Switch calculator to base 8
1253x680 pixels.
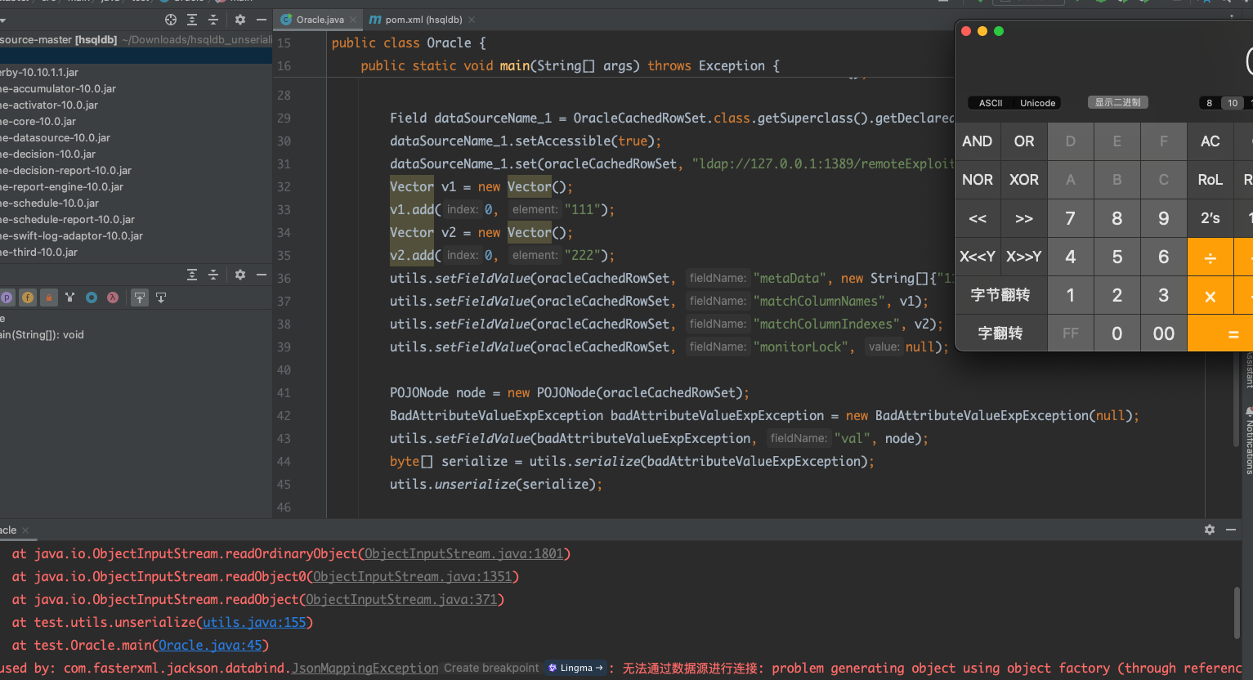pyautogui.click(x=1210, y=103)
